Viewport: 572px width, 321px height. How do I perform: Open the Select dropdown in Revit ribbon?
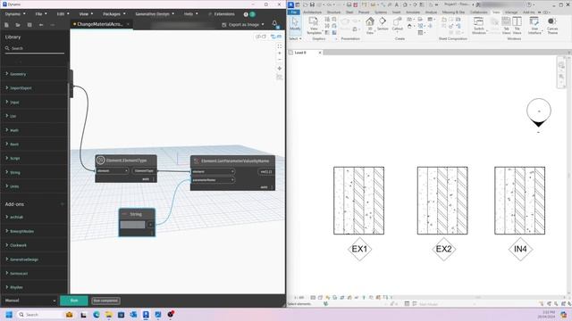(x=295, y=38)
